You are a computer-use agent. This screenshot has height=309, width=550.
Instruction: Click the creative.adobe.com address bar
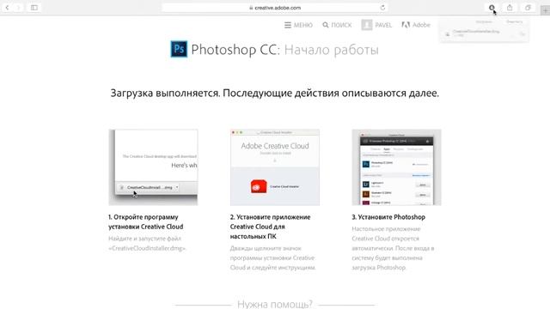[274, 8]
